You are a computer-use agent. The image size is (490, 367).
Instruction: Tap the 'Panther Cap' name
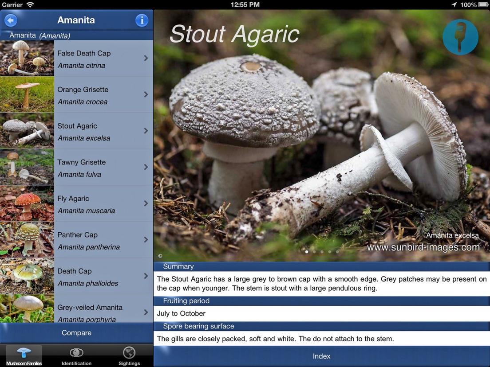point(78,235)
